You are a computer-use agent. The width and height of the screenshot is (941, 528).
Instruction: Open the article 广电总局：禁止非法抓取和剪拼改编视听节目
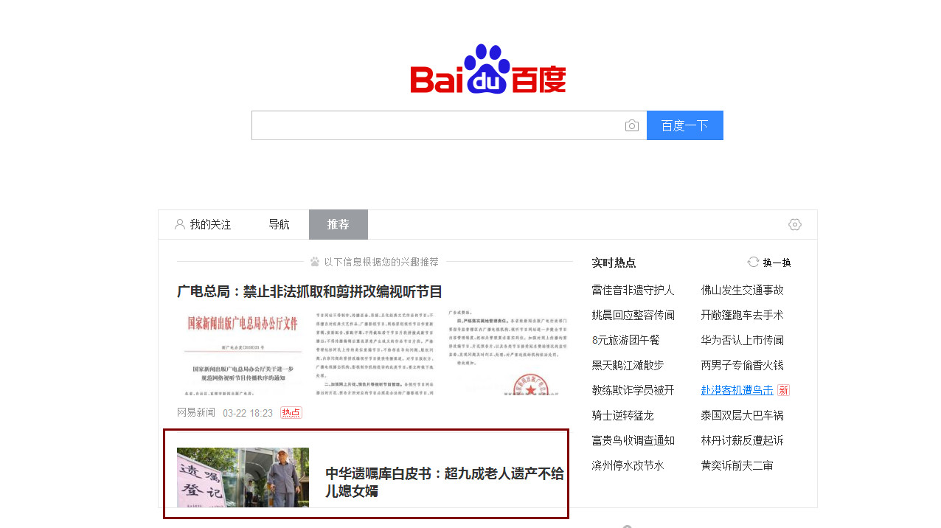click(x=310, y=291)
